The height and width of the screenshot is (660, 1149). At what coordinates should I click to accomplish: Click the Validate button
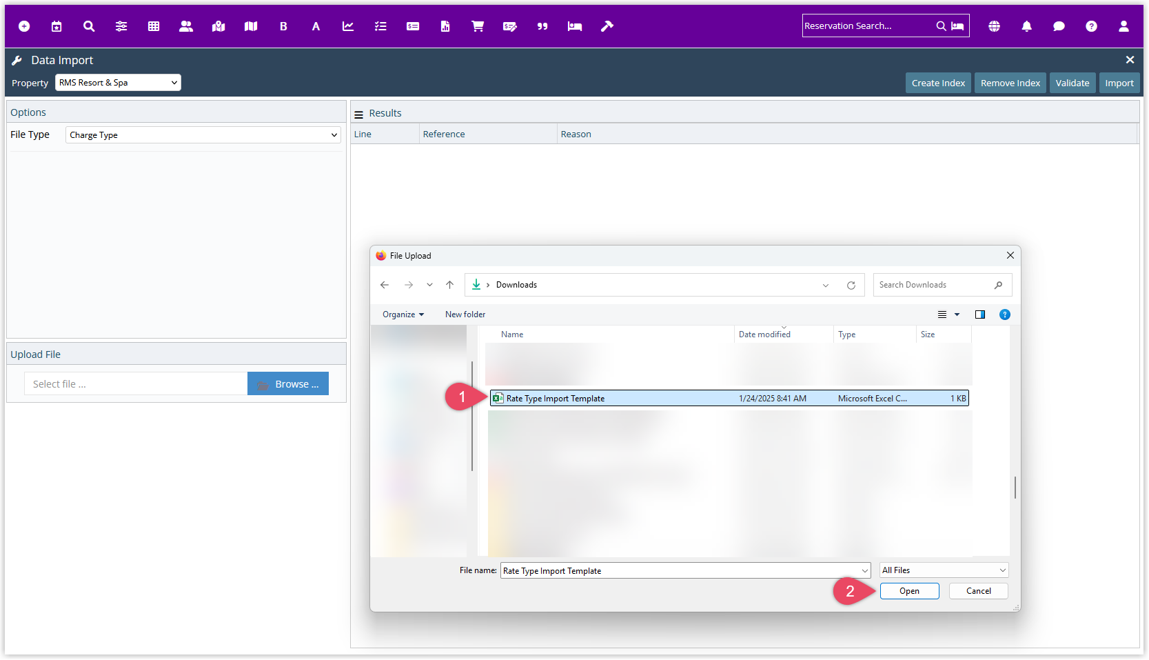1072,83
